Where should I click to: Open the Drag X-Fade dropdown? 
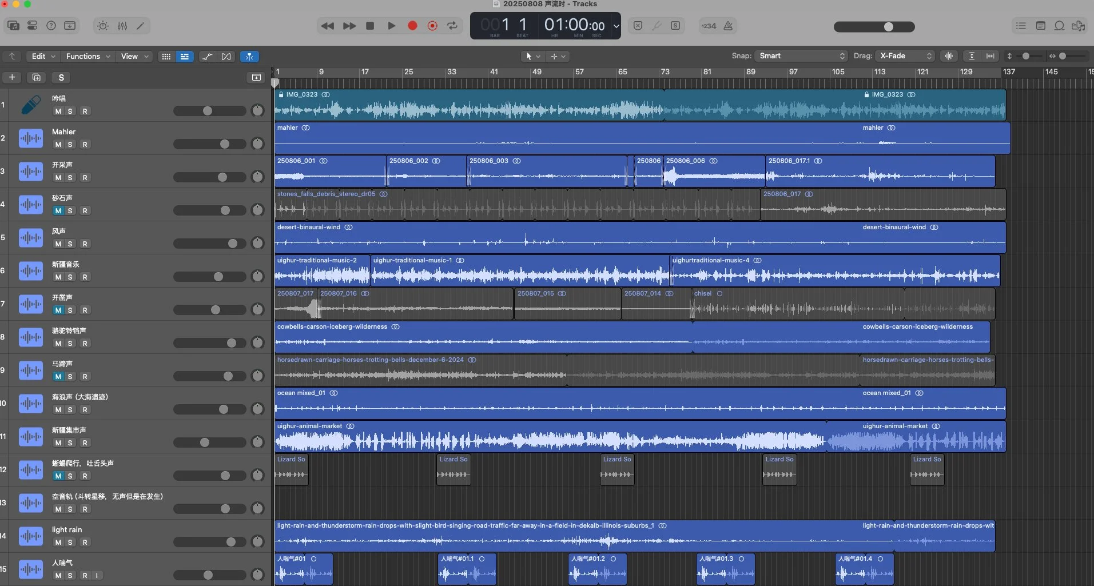[x=906, y=55]
